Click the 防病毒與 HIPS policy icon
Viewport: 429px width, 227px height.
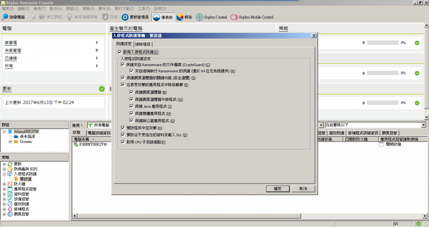(x=10, y=169)
